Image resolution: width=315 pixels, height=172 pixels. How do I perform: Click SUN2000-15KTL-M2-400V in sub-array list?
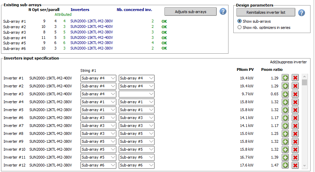[x=92, y=37]
